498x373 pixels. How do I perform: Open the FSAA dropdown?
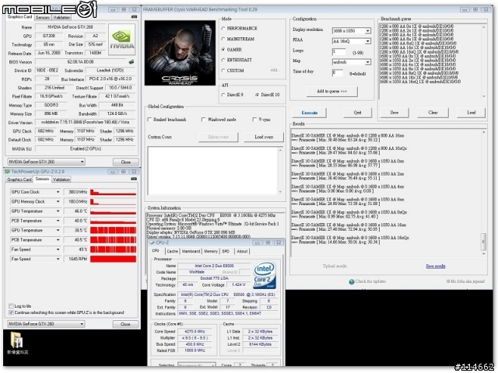(x=367, y=41)
